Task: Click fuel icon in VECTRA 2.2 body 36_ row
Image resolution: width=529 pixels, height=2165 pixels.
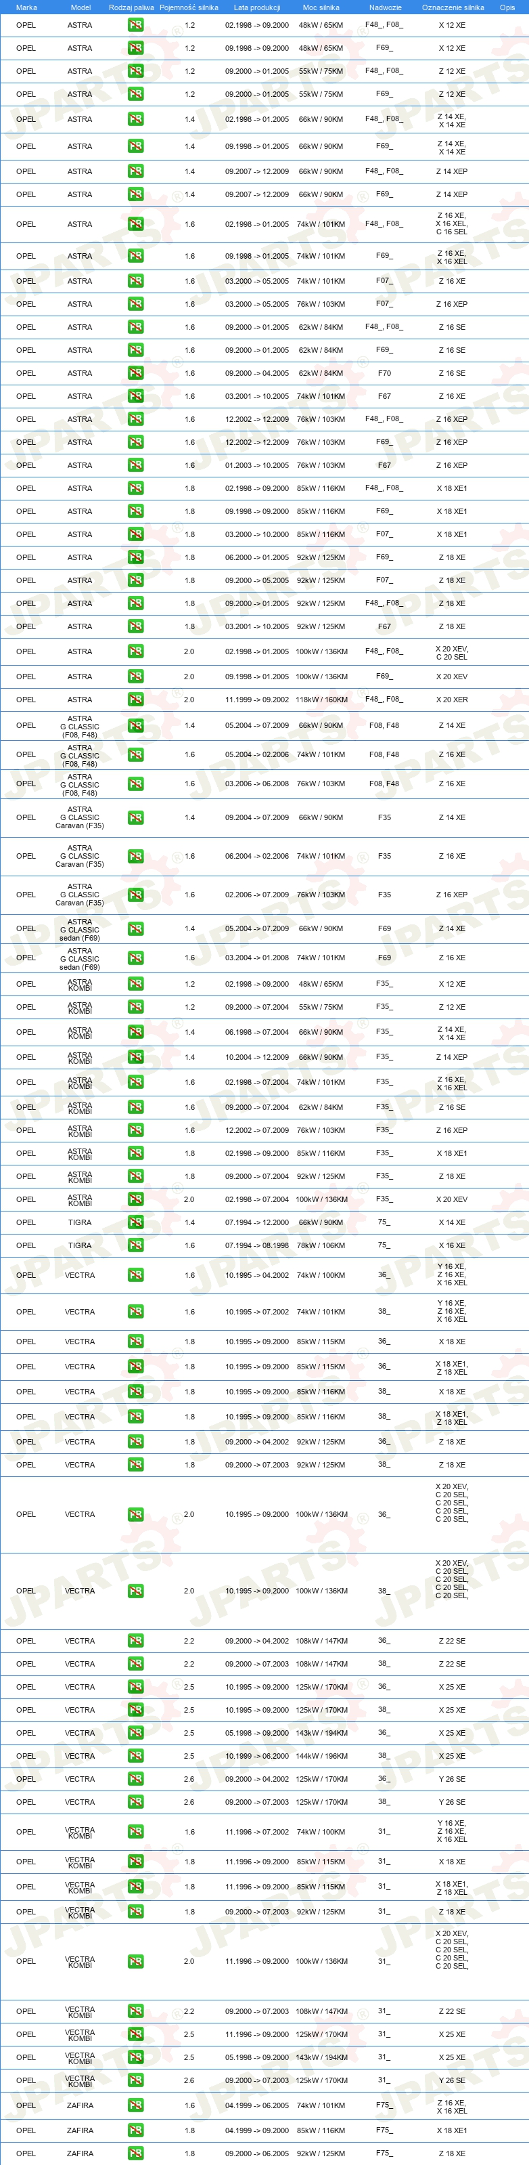Action: [x=135, y=1641]
